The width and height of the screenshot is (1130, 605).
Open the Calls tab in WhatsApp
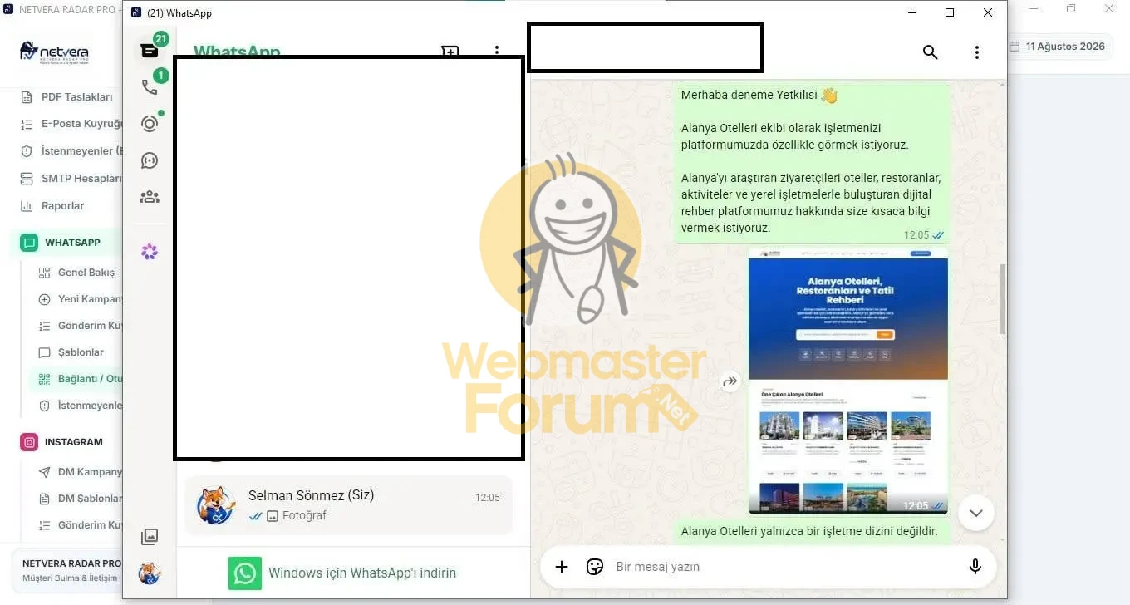pyautogui.click(x=150, y=86)
